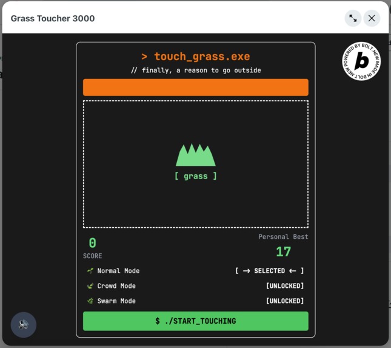Click the [UNLOCKED] status of Swarm Mode
The width and height of the screenshot is (391, 348).
(x=285, y=301)
